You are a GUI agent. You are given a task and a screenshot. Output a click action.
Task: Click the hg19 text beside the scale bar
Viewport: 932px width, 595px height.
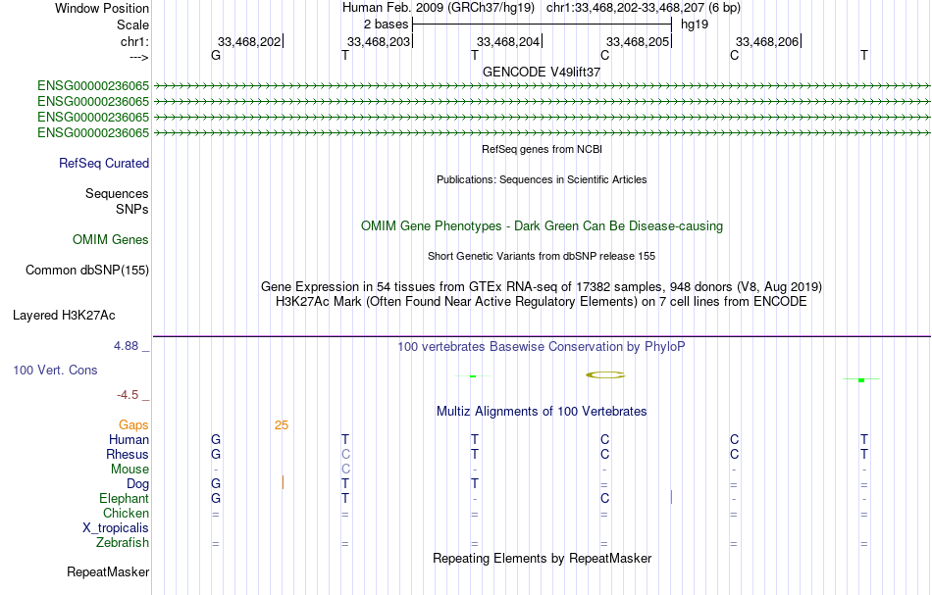click(x=695, y=25)
